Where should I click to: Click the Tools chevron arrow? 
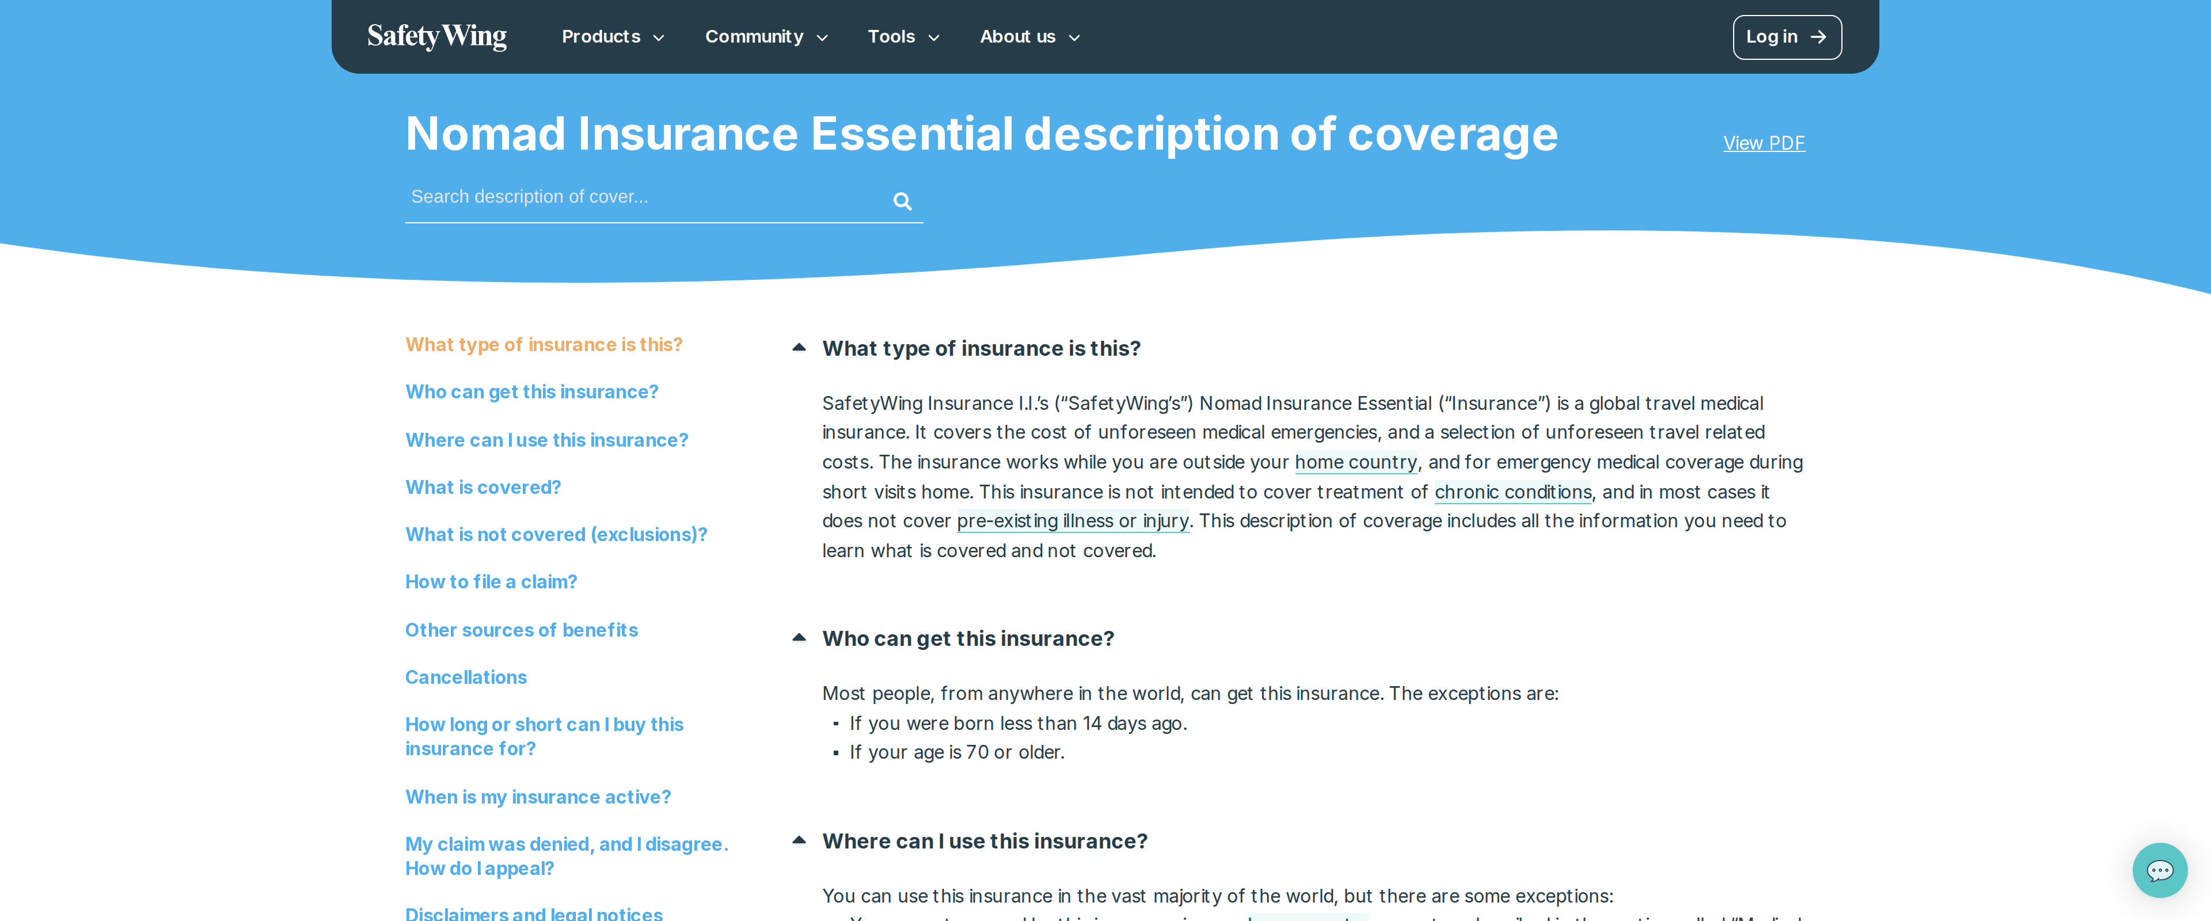[x=934, y=38]
